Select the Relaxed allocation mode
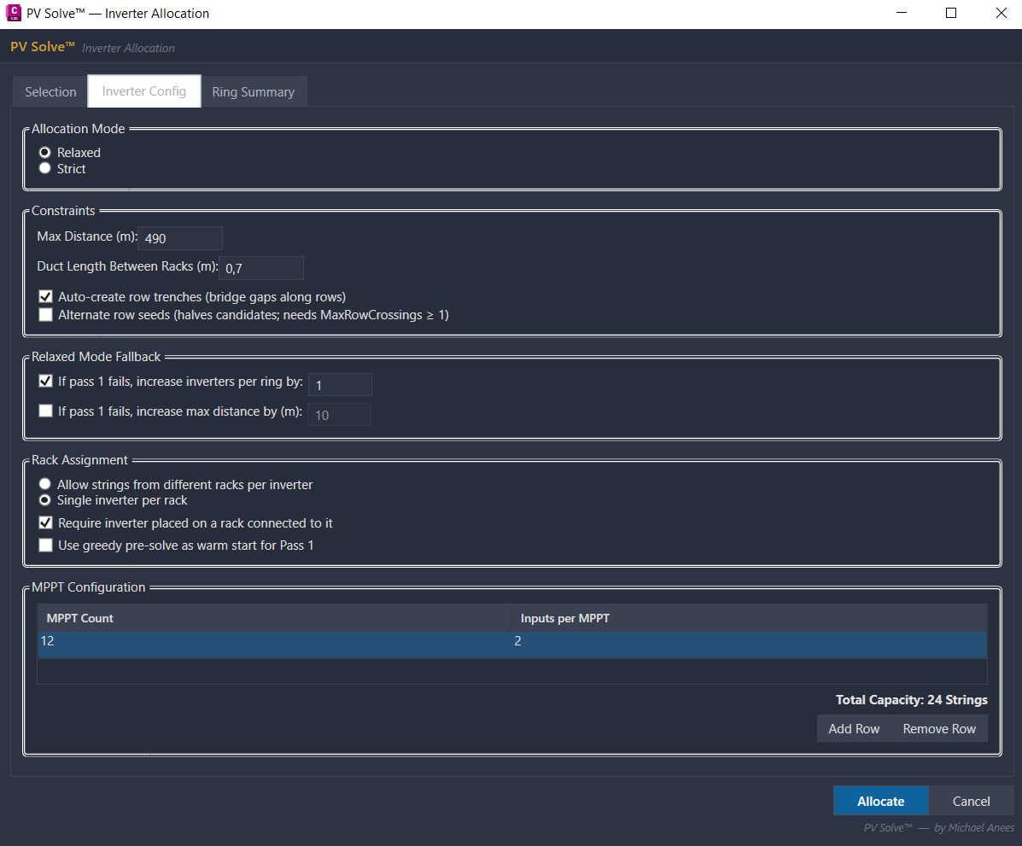 [x=45, y=152]
